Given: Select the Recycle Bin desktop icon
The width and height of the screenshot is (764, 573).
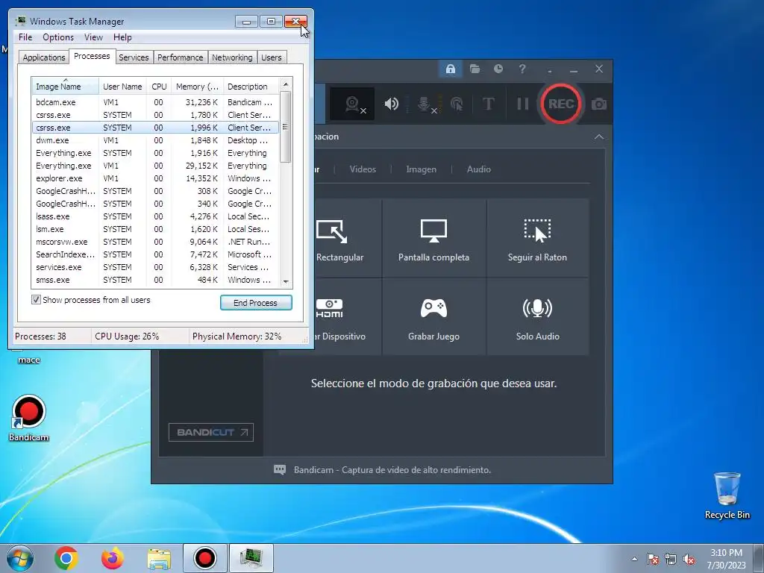Looking at the screenshot, I should point(727,495).
